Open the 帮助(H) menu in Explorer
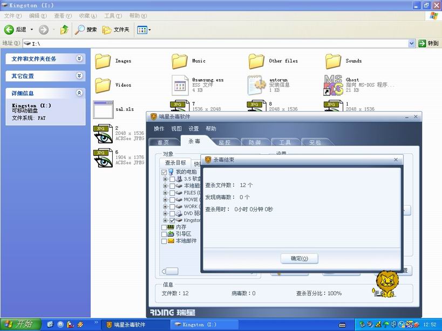 coord(138,16)
